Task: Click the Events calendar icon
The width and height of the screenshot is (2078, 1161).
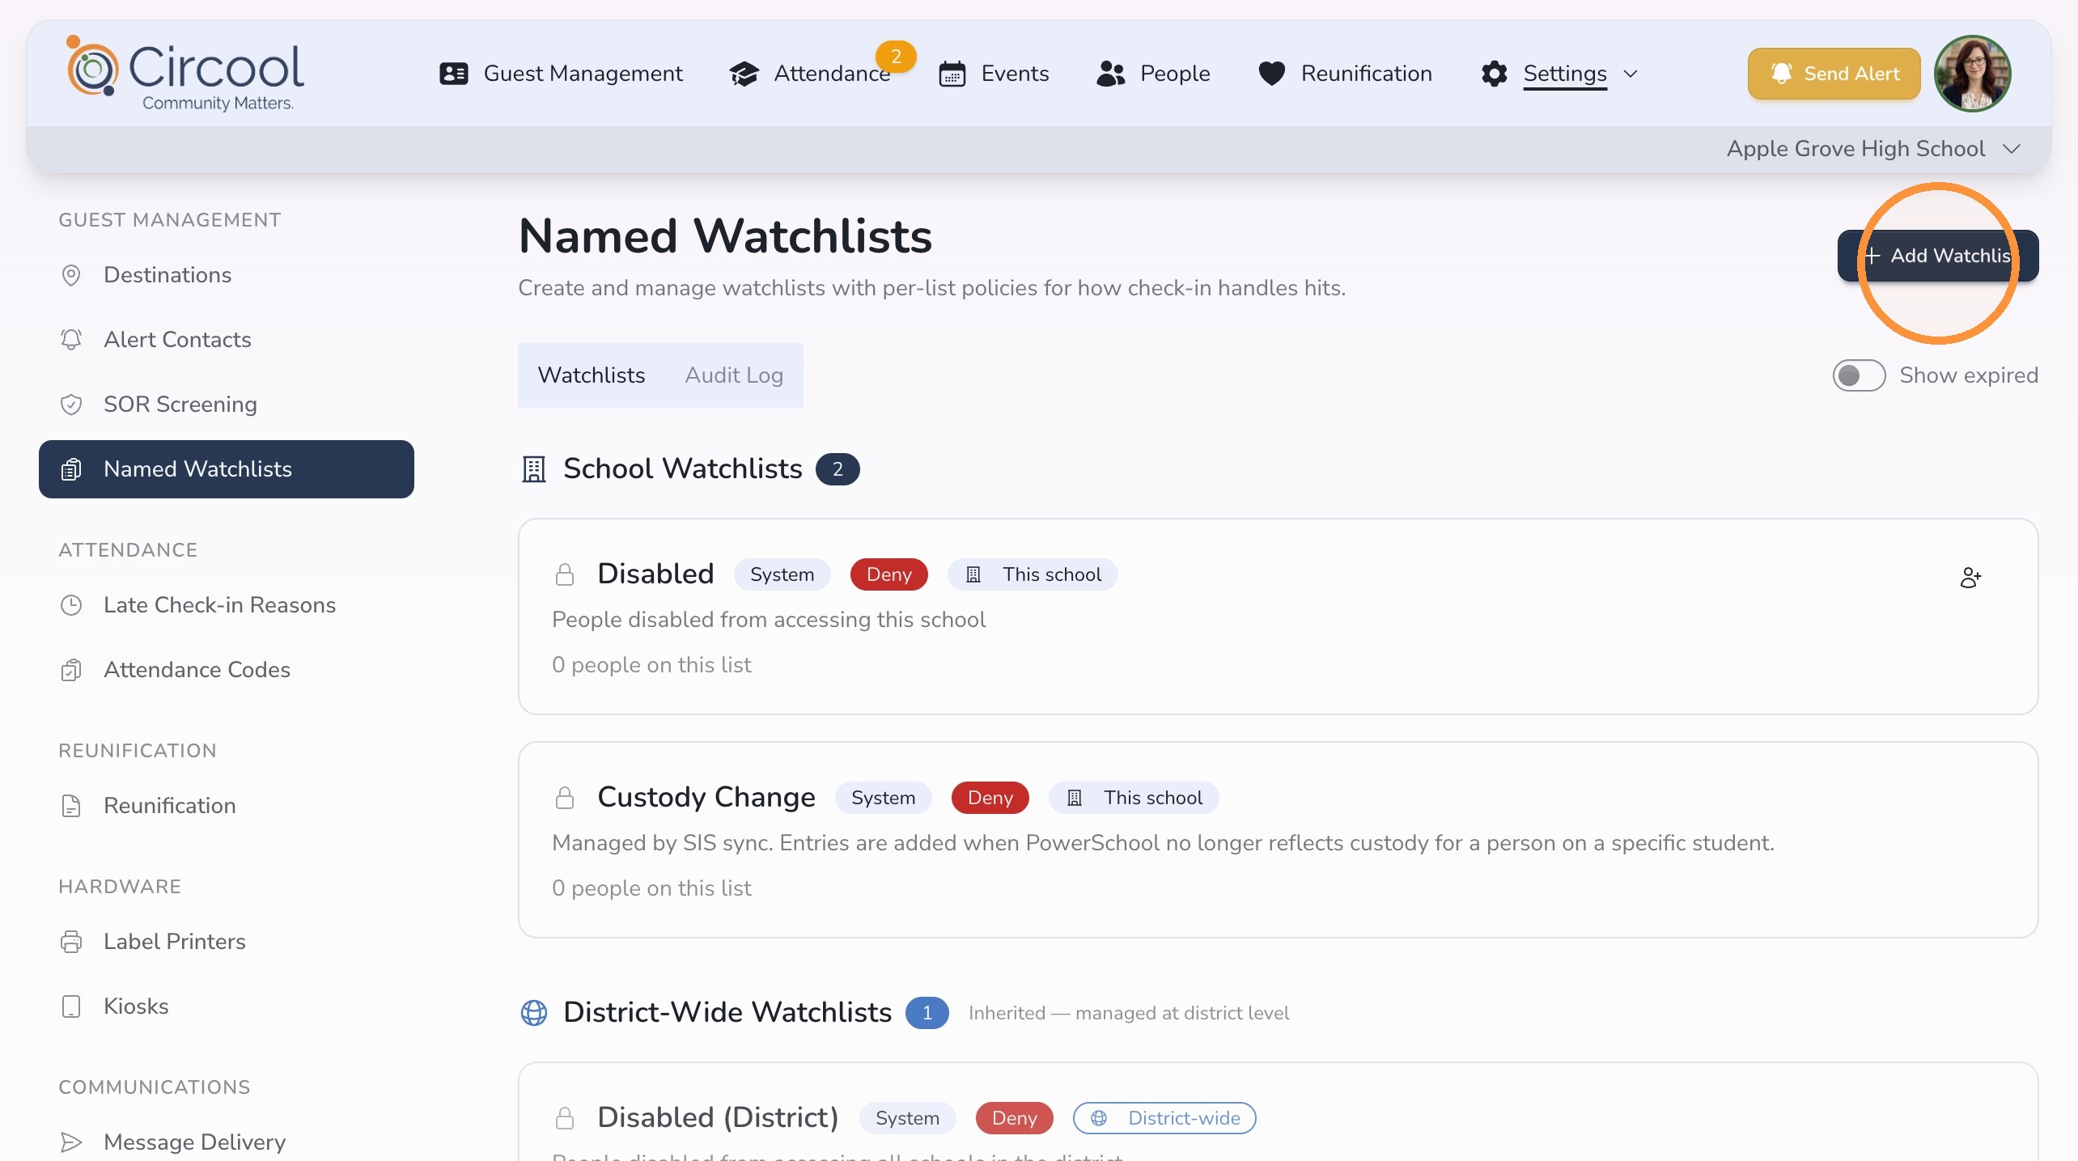Action: pos(952,74)
